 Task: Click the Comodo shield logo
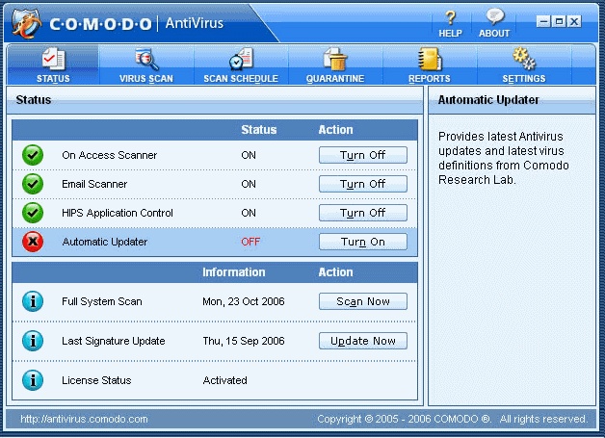click(26, 23)
